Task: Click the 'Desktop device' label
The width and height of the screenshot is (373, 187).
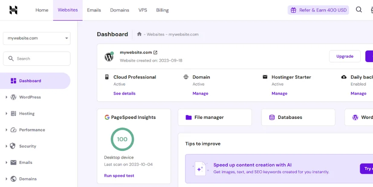Action: tap(119, 158)
